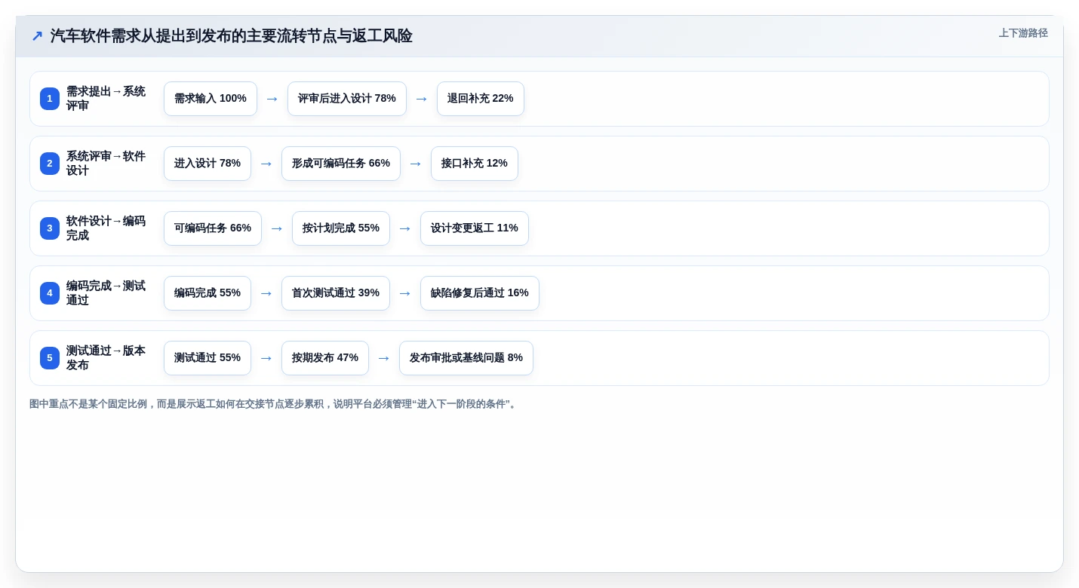The width and height of the screenshot is (1079, 588).
Task: Click the 软件设计→编码完成 row label
Action: point(106,228)
